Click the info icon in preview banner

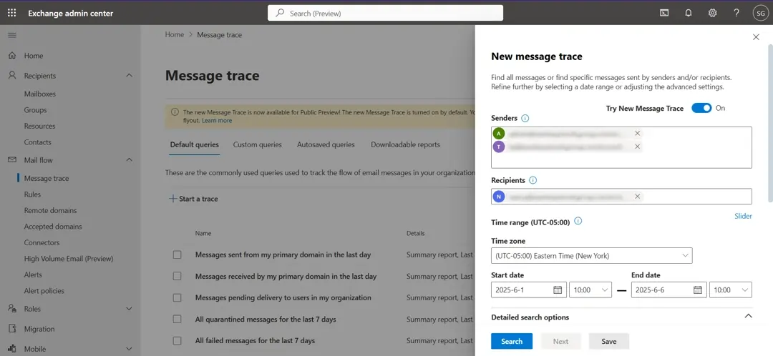(x=175, y=112)
